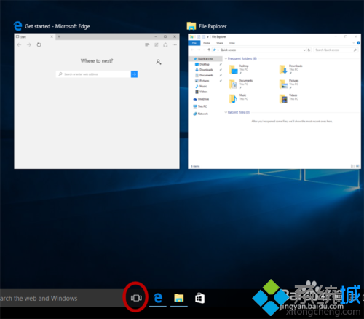
Task: Select 'Videos' in the navigation pane
Action: (203, 92)
